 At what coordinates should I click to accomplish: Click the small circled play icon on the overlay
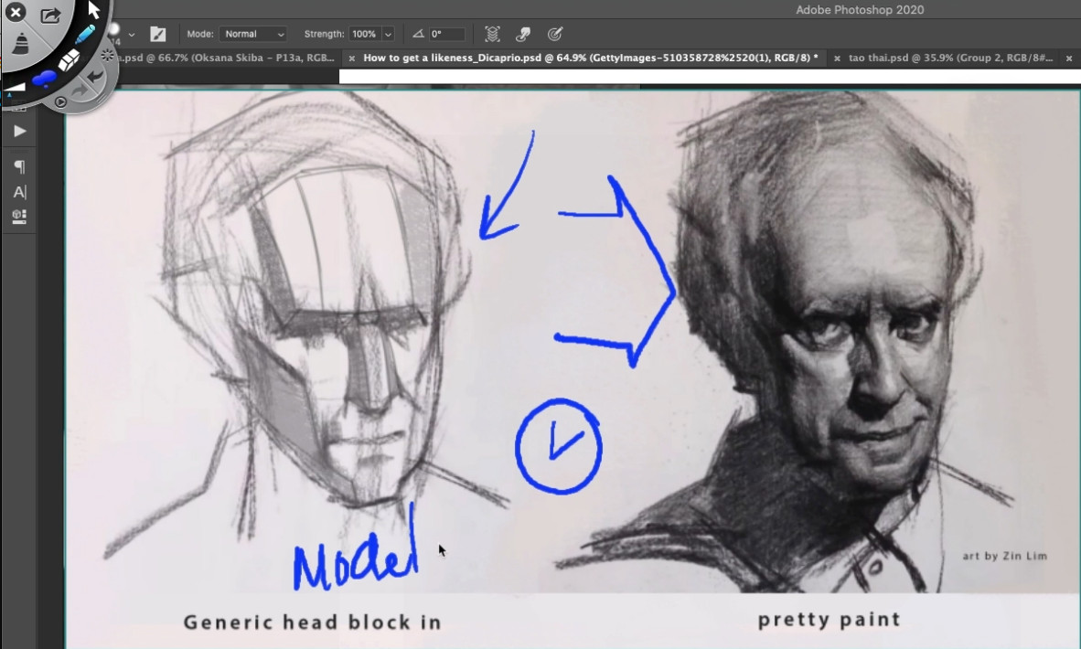(60, 102)
